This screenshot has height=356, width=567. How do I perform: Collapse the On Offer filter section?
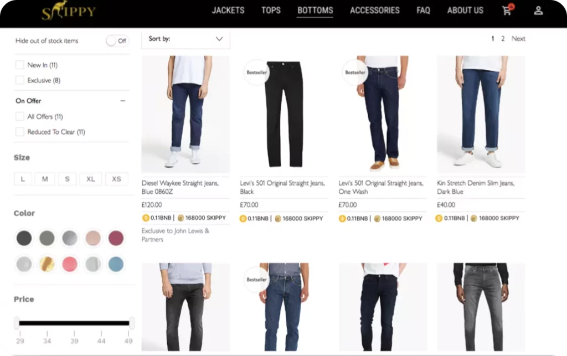[x=123, y=101]
